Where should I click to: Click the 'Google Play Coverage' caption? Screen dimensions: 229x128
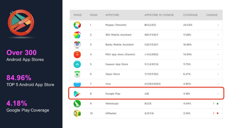click(28, 110)
